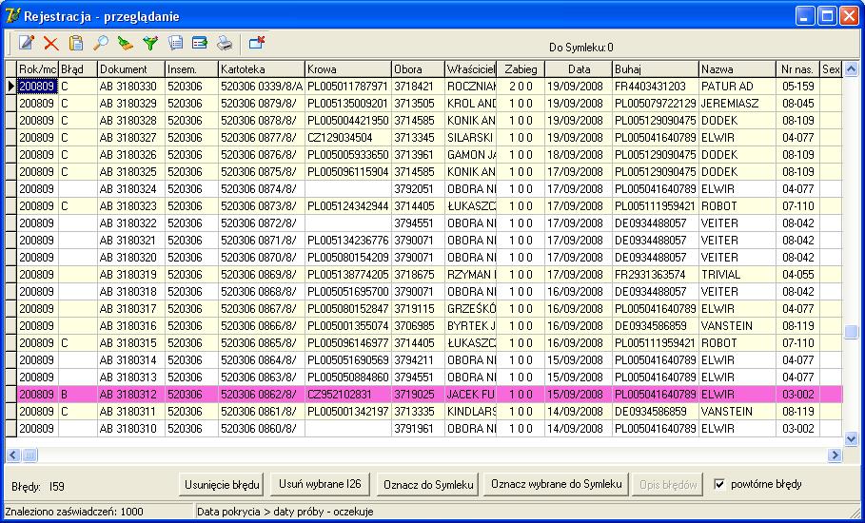Click cow number CZ129034504
The height and width of the screenshot is (523, 865).
[348, 137]
